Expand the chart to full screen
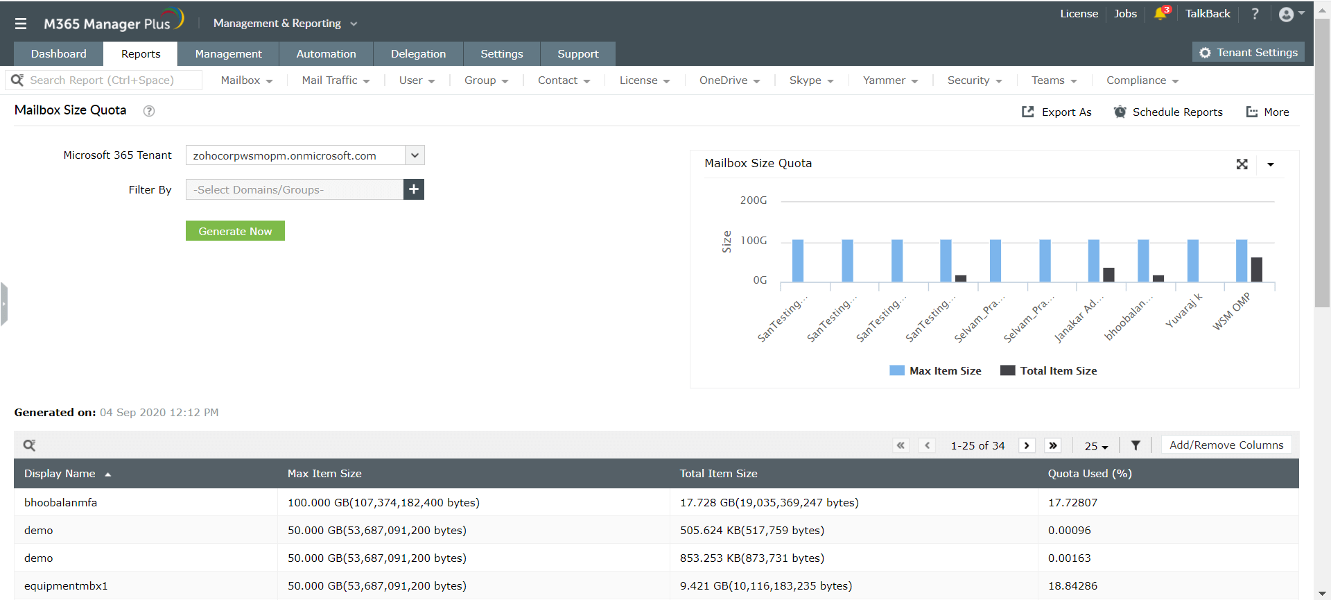Screen dimensions: 1331x600 click(1242, 164)
